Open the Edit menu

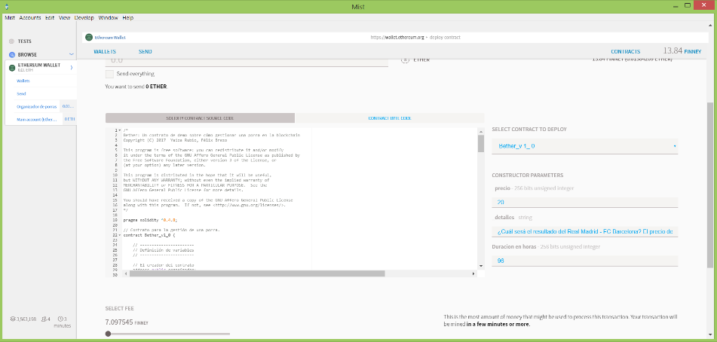[x=50, y=18]
